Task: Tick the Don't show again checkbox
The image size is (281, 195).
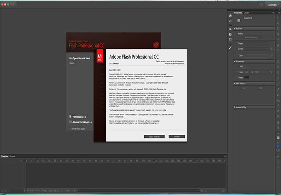Action: [x=70, y=129]
